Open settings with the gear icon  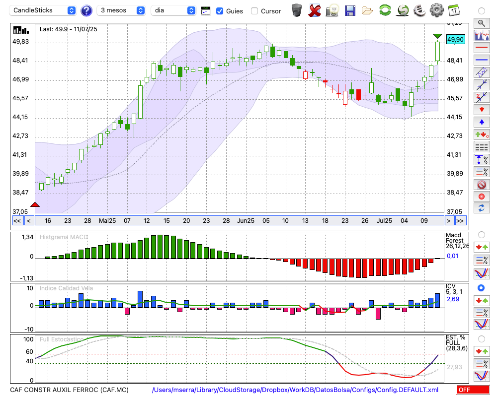click(x=437, y=10)
